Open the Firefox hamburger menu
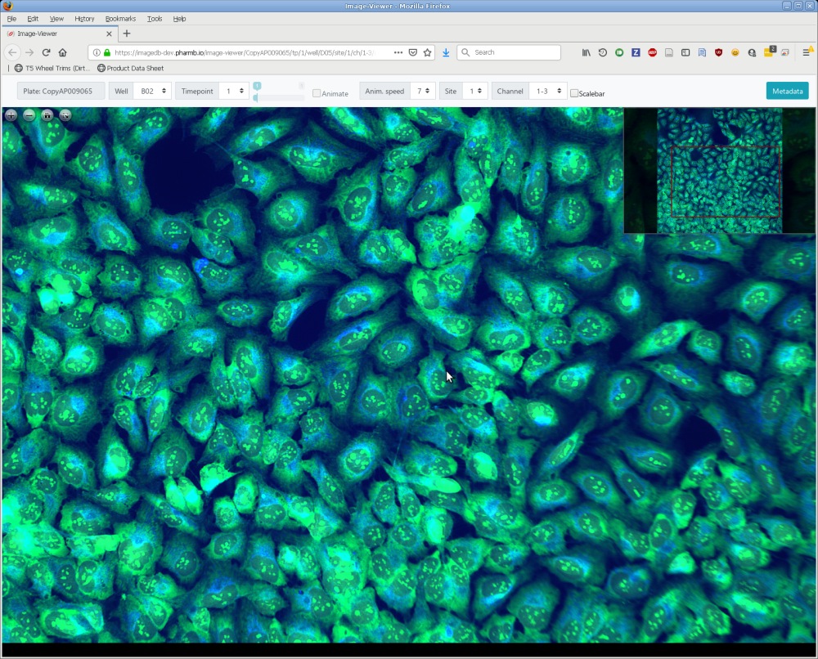The width and height of the screenshot is (818, 659). pos(806,52)
